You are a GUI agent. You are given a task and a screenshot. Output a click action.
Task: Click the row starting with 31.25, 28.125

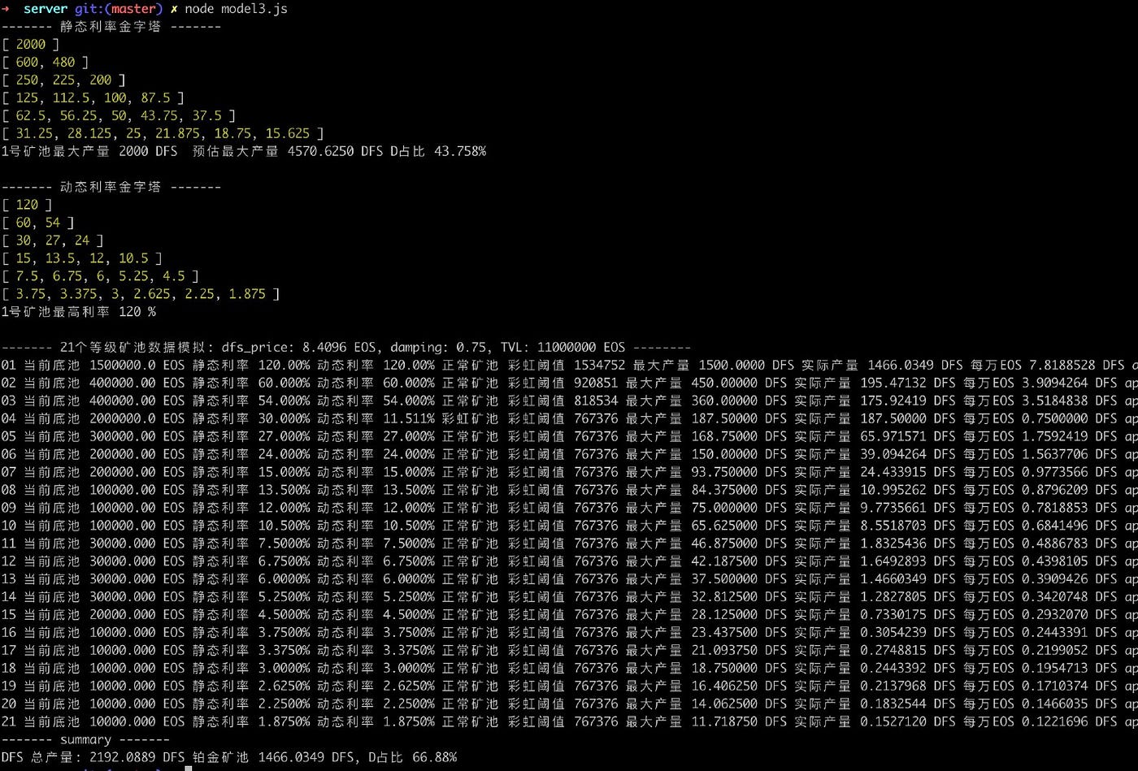point(163,134)
